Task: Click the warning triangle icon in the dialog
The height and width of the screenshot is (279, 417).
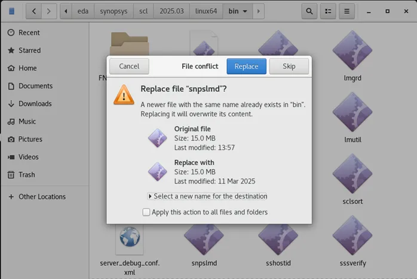Action: coord(124,95)
